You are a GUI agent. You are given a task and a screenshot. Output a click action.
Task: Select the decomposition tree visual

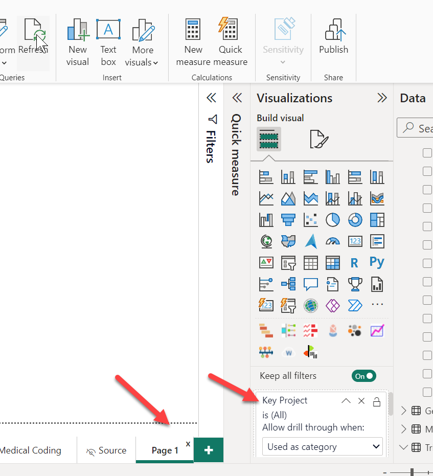pos(288,284)
